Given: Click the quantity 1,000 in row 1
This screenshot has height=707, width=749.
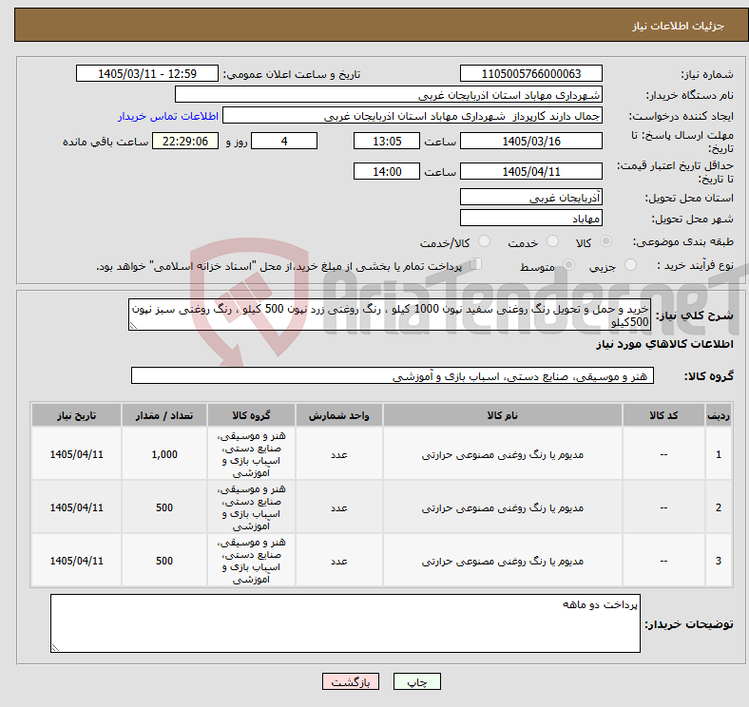Looking at the screenshot, I should coord(164,454).
